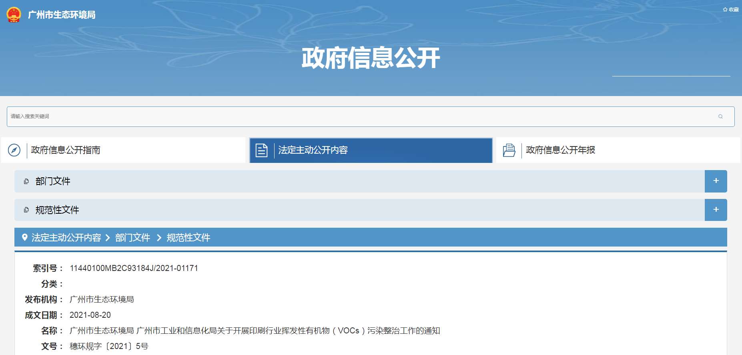Click the location pin icon in breadcrumb
The height and width of the screenshot is (355, 742).
coord(24,237)
